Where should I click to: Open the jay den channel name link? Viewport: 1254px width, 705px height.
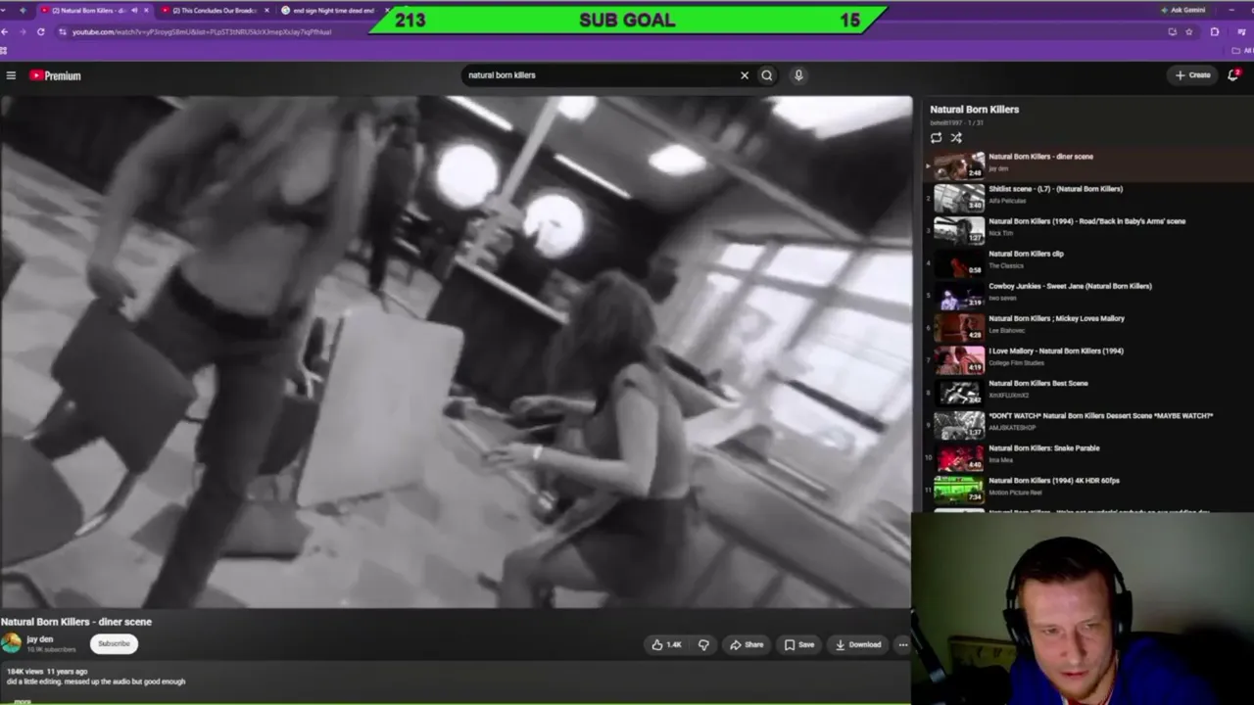(40, 639)
